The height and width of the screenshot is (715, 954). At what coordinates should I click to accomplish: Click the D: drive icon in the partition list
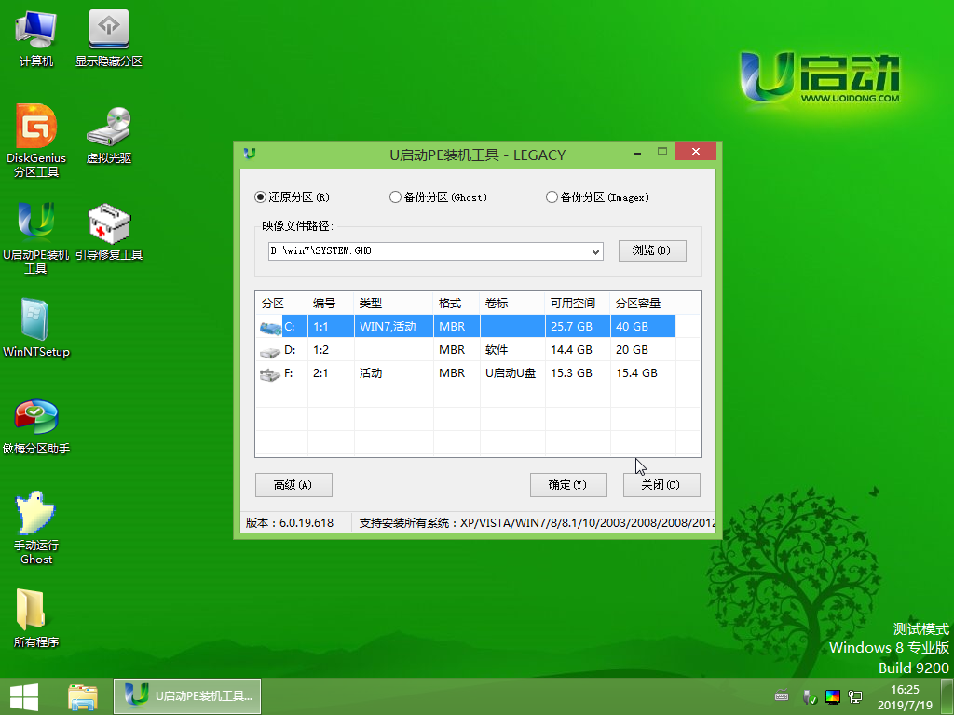coord(269,351)
